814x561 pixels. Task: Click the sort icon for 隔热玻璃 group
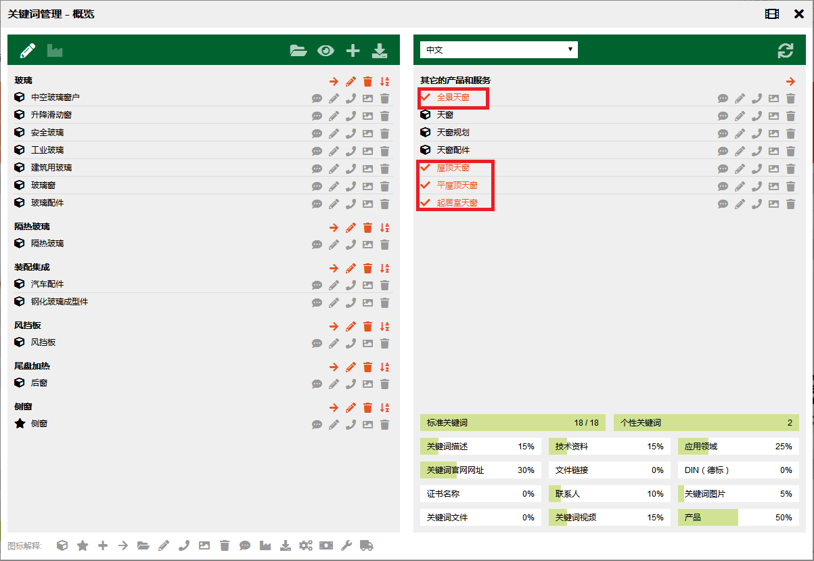click(x=384, y=227)
